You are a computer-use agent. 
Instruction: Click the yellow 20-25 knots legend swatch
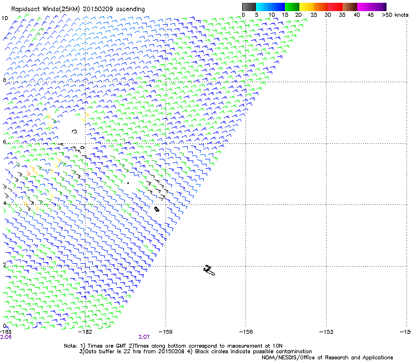click(x=307, y=7)
